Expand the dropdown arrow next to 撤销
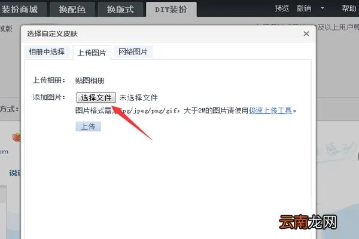This screenshot has width=359, height=239. click(323, 8)
